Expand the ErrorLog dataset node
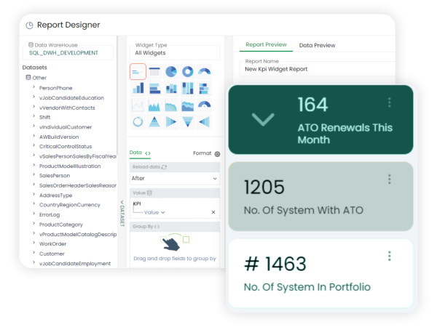Viewport: 437px width, 327px height. click(x=34, y=214)
